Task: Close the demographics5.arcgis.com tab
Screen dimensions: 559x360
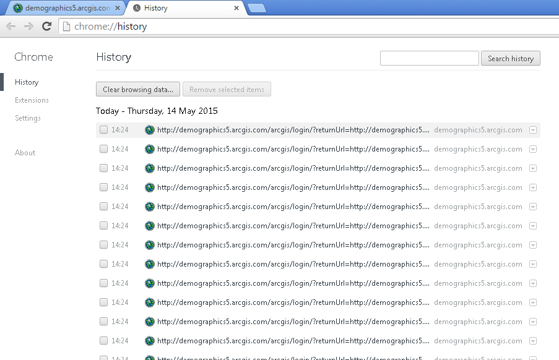Action: 118,8
